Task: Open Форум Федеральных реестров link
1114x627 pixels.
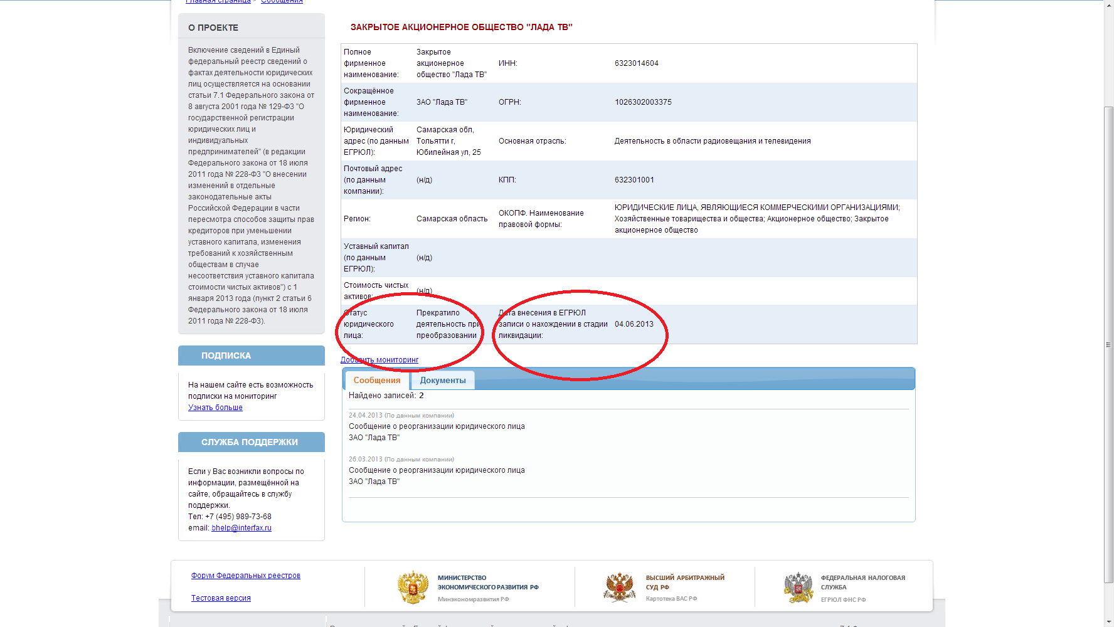Action: point(246,576)
